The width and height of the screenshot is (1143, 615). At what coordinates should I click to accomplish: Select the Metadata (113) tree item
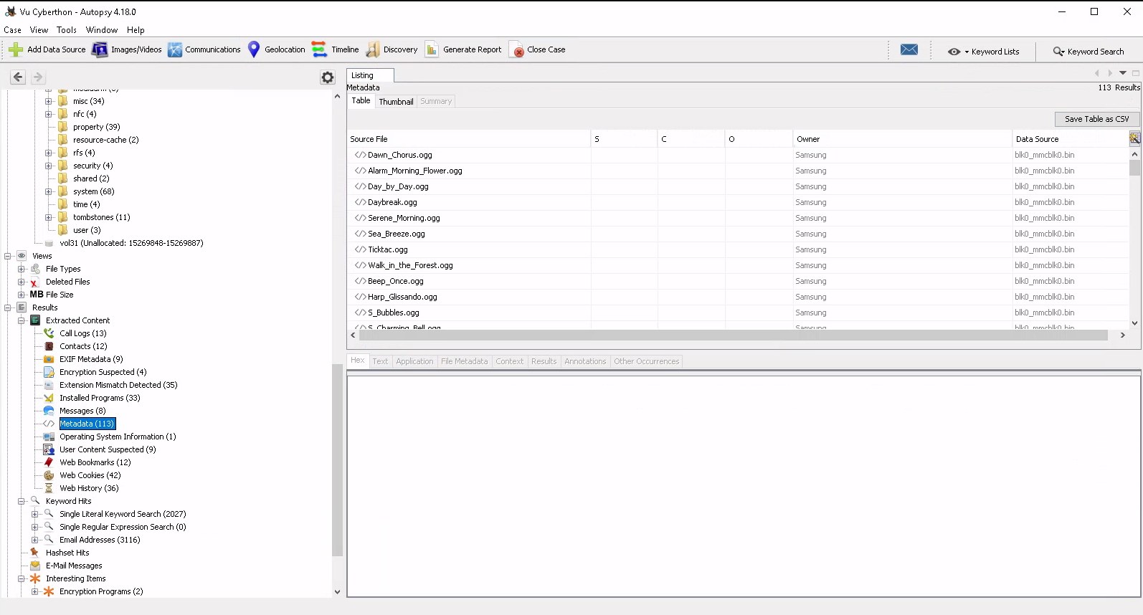(x=87, y=424)
